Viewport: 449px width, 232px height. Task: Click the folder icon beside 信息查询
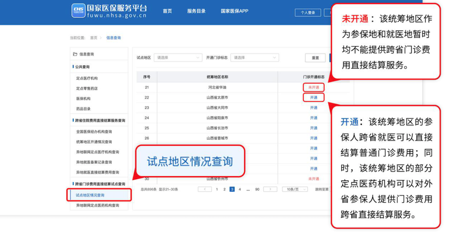75,54
